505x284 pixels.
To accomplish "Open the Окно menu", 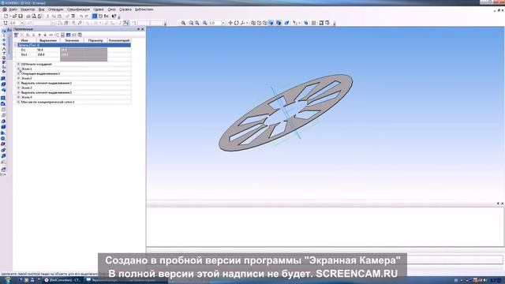I will click(x=111, y=9).
